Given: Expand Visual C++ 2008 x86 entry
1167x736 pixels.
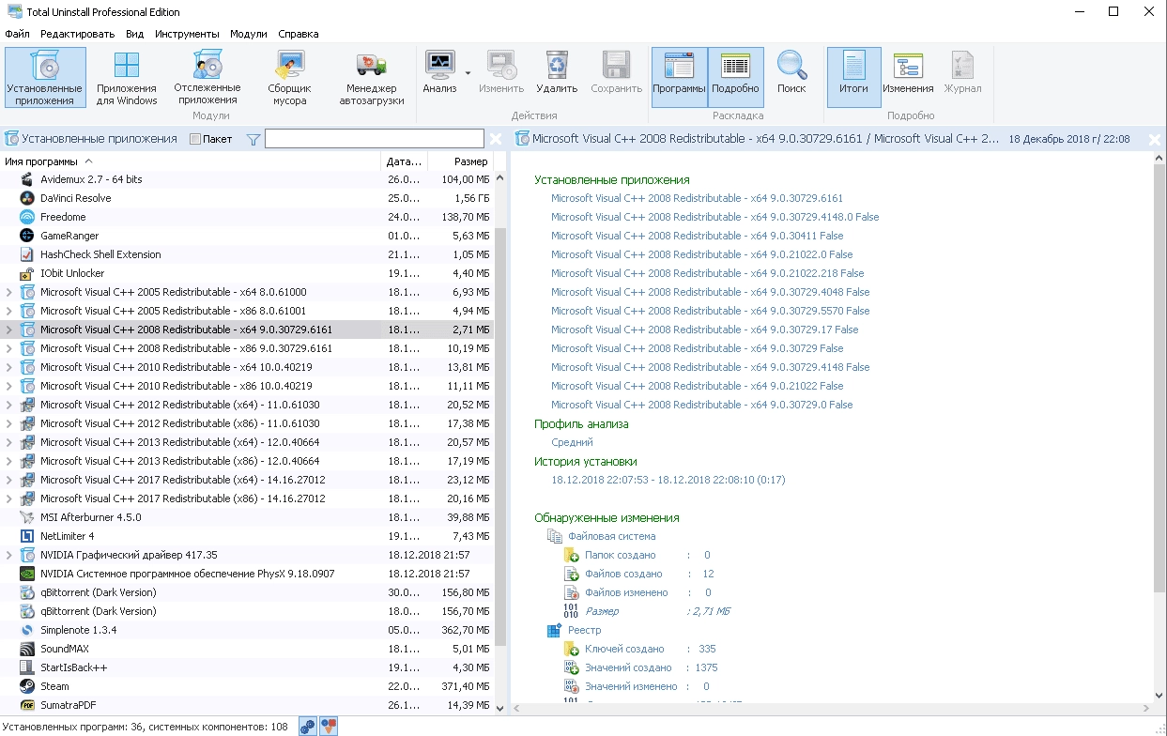Looking at the screenshot, I should click(x=9, y=348).
